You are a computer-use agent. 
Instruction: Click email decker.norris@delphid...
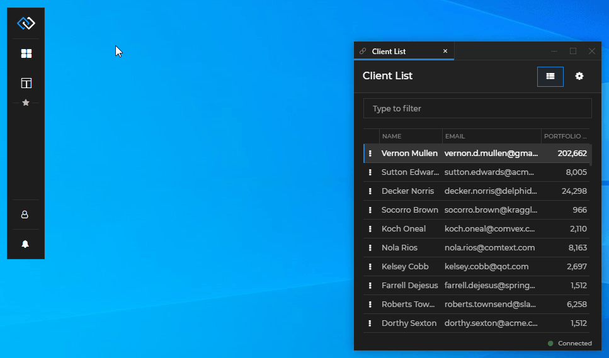point(491,191)
